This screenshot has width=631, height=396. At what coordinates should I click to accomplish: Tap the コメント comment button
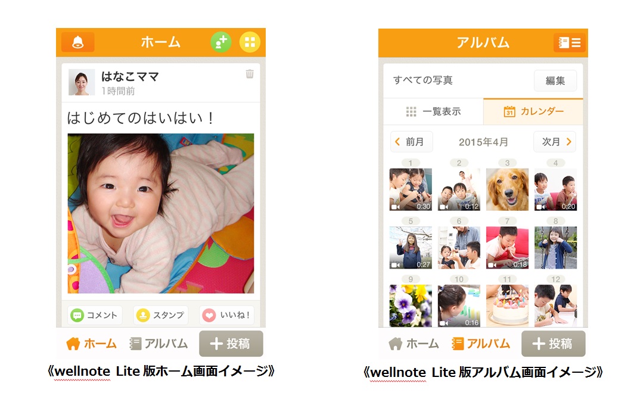pyautogui.click(x=94, y=315)
